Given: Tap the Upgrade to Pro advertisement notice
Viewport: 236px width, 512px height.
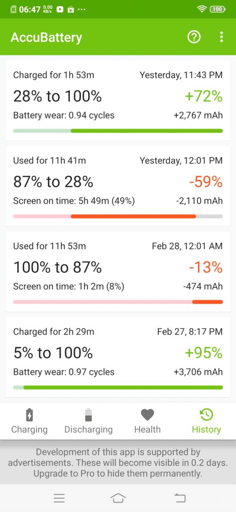Looking at the screenshot, I should coord(118,463).
